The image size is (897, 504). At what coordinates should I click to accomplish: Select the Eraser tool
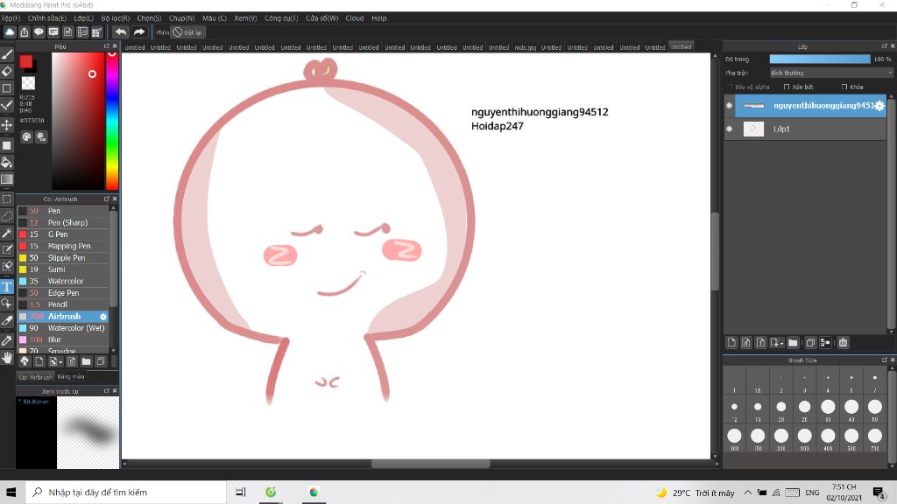7,71
